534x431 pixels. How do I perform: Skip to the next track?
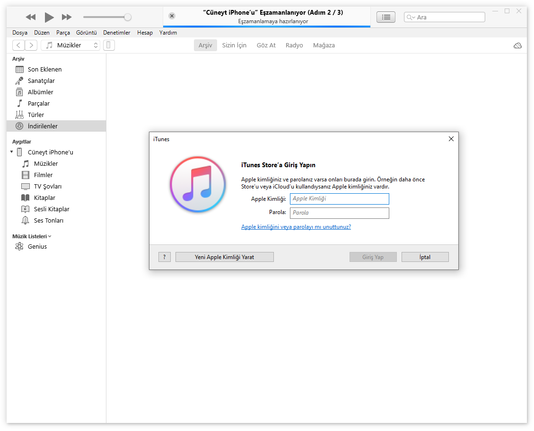coord(67,18)
